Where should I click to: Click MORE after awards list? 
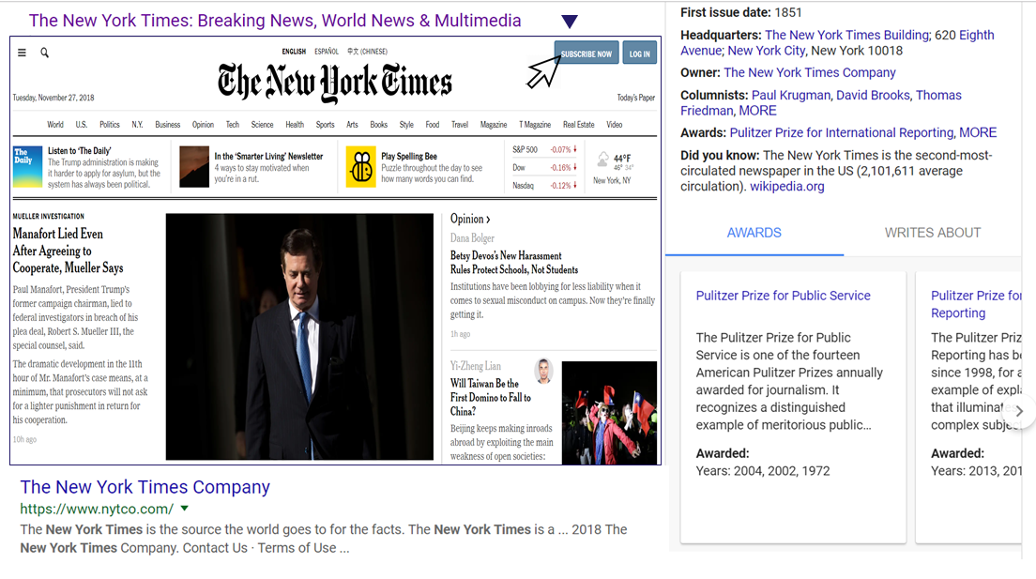(x=978, y=133)
